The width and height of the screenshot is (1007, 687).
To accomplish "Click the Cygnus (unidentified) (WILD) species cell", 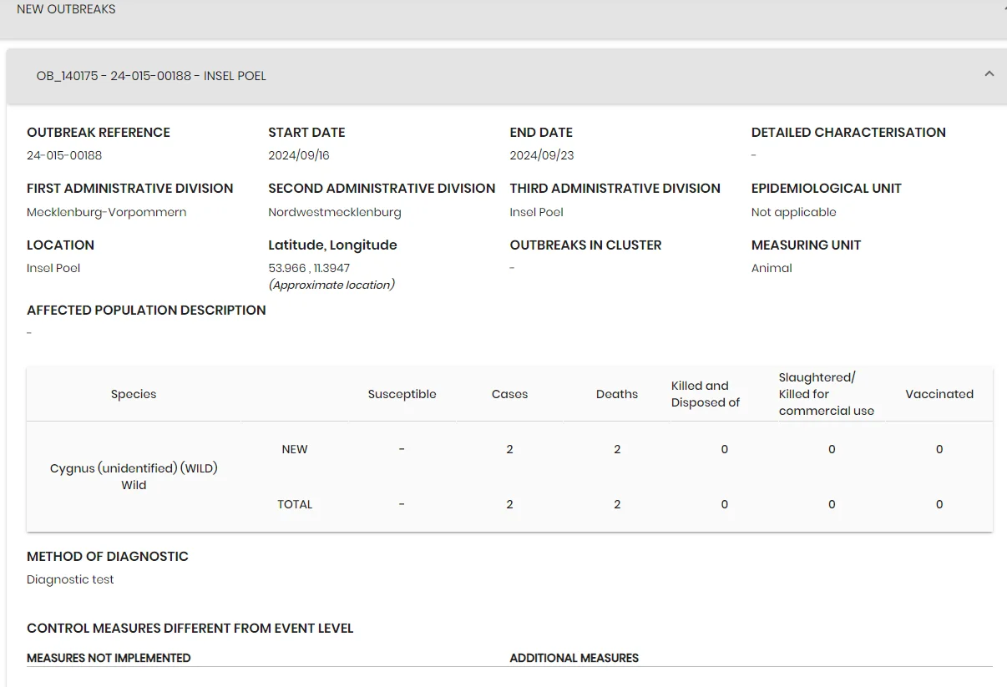I will 134,477.
